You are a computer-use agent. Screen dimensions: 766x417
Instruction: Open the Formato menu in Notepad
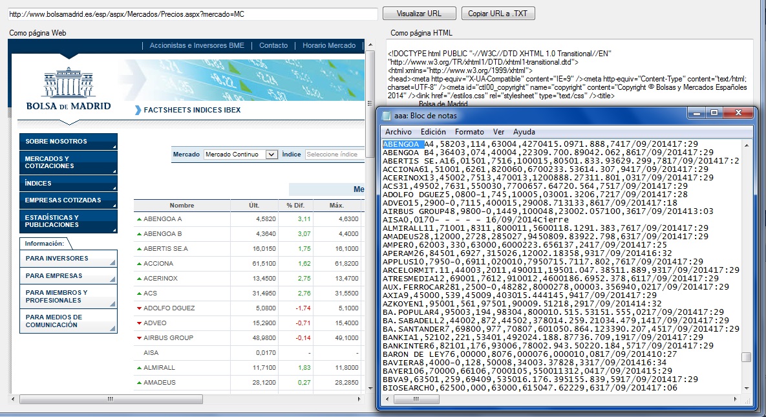[469, 132]
